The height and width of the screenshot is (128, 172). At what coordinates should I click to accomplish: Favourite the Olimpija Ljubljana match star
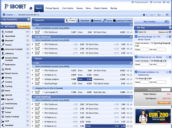pyautogui.click(x=43, y=79)
